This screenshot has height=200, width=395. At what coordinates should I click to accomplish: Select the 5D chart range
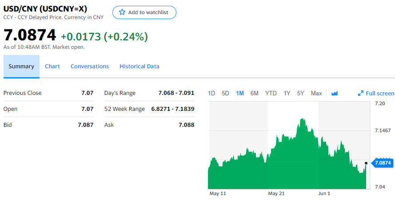coord(225,93)
